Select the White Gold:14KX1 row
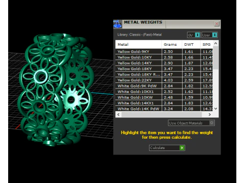 [164, 103]
